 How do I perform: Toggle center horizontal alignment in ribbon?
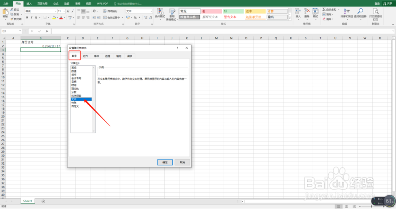click(83, 17)
